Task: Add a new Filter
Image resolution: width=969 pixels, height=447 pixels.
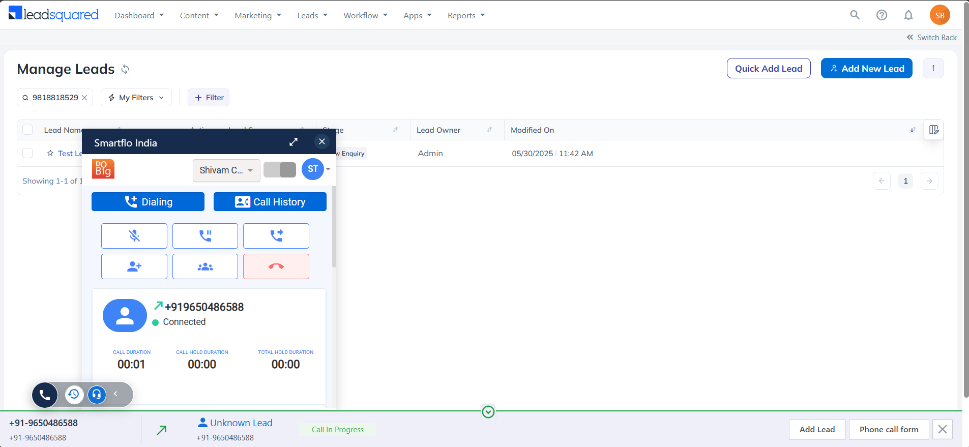Action: pos(209,98)
